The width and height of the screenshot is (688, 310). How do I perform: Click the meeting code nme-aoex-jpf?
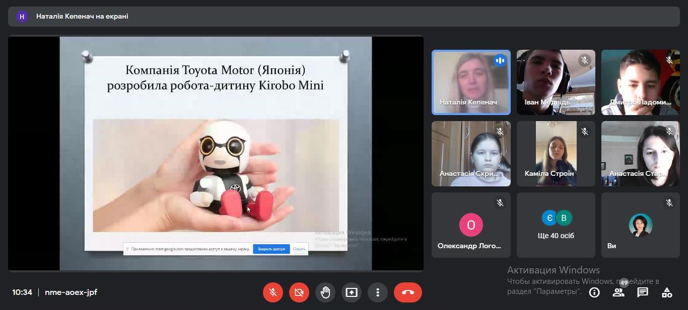[71, 292]
